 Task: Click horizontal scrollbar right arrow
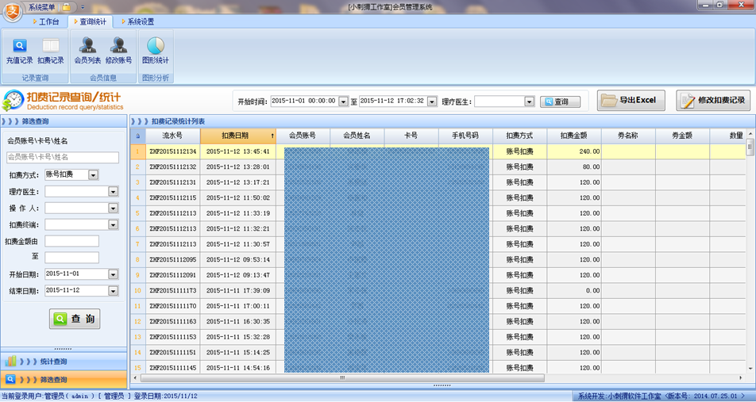click(741, 378)
